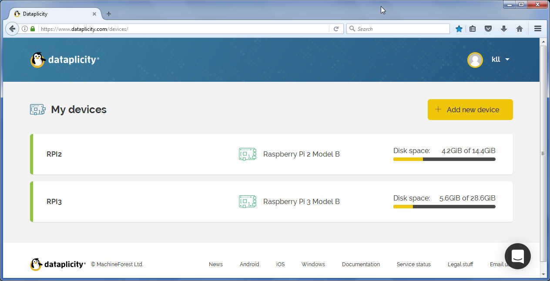
Task: Open the Service status footer link
Action: (x=413, y=264)
